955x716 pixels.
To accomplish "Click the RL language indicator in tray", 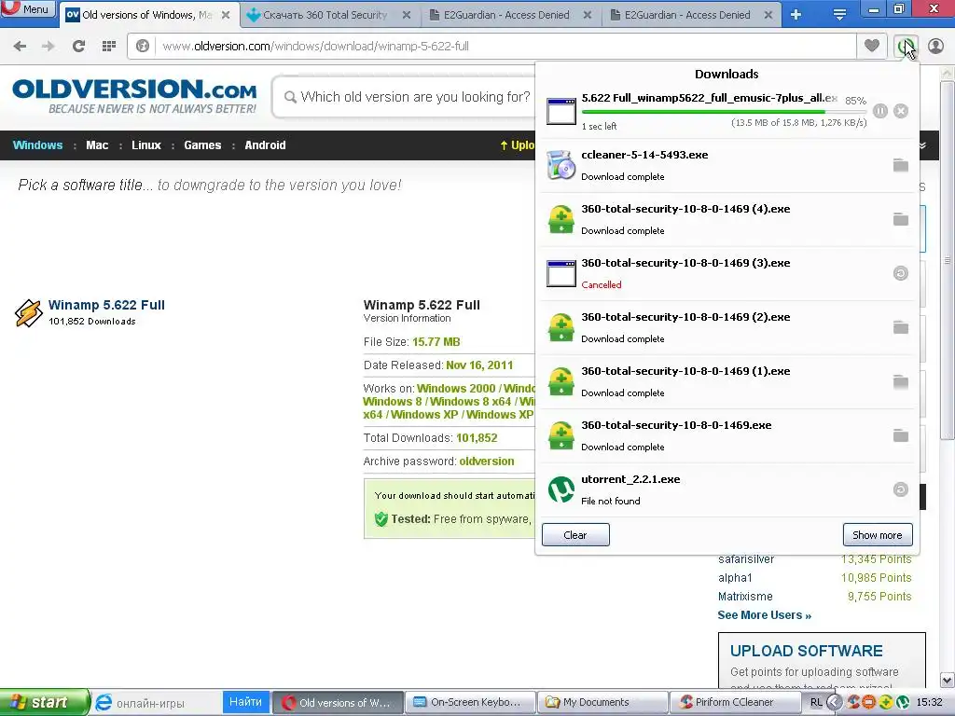I will tap(816, 702).
